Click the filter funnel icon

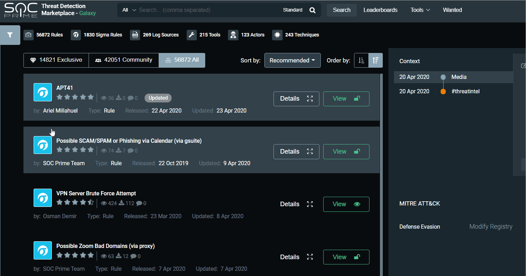(10, 35)
